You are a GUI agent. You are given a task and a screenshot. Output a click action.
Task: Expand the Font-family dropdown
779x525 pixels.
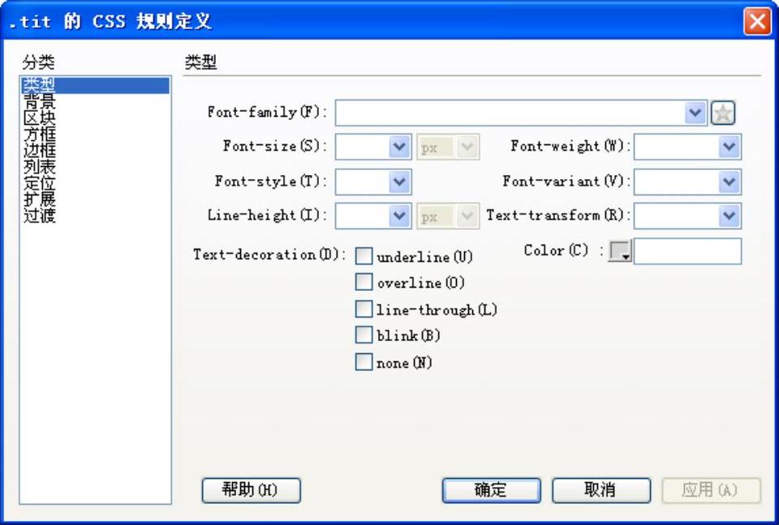[695, 113]
